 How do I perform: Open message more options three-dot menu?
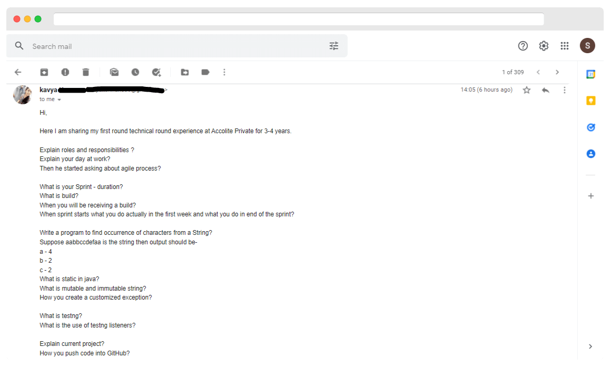click(565, 90)
